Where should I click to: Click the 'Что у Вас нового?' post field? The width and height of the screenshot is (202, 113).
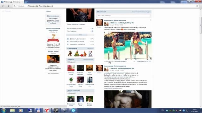point(123,16)
